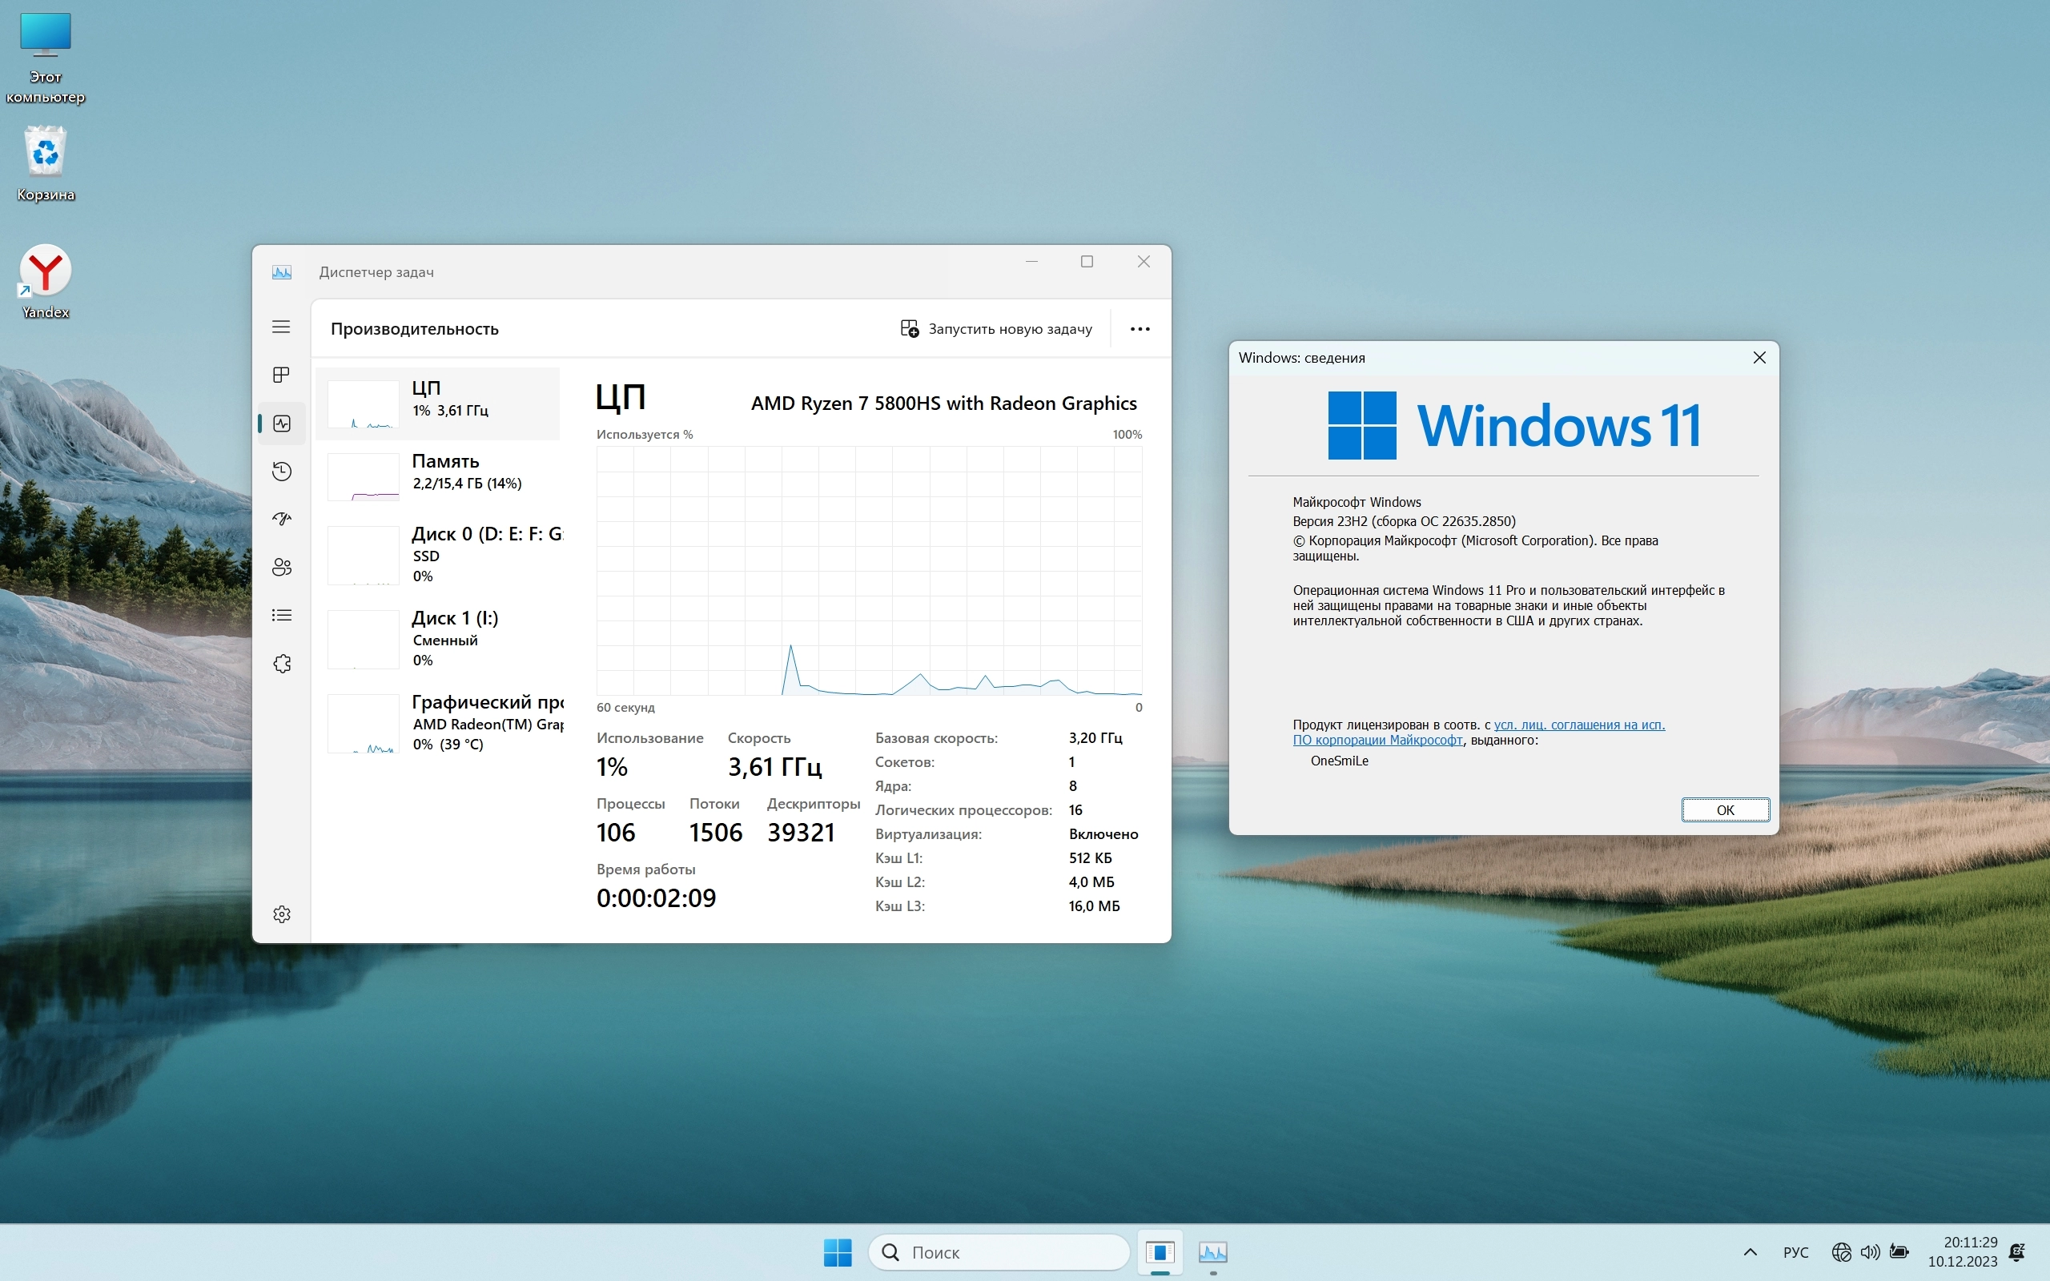This screenshot has height=1281, width=2050.
Task: Open the Services puzzle-piece sidebar icon
Action: tap(281, 664)
